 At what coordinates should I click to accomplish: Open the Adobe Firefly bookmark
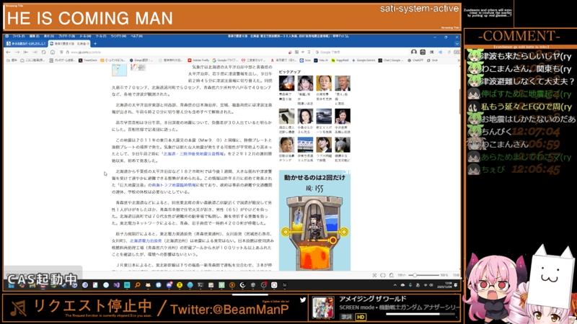point(198,60)
